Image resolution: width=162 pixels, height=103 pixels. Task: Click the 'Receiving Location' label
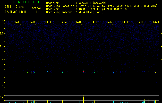60,6
